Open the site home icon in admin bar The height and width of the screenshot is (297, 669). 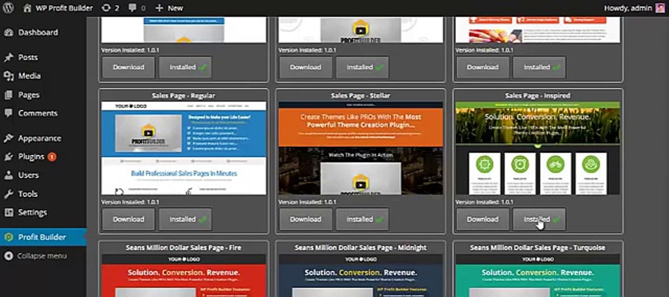pyautogui.click(x=27, y=8)
